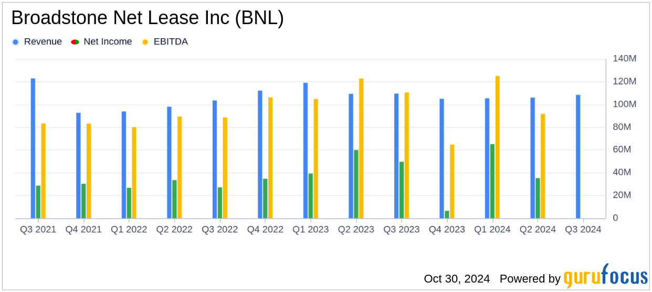
Task: Click the 120M y-axis value
Action: (624, 81)
